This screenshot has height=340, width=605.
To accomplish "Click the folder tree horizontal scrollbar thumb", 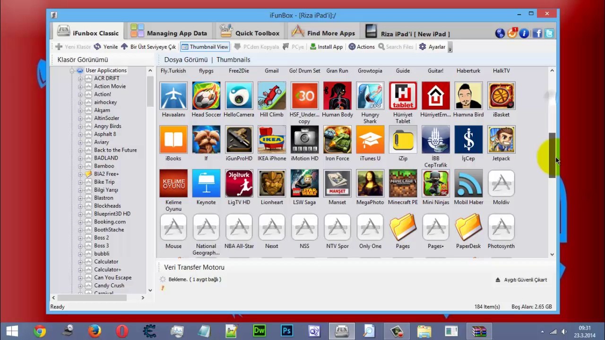I will coord(92,297).
